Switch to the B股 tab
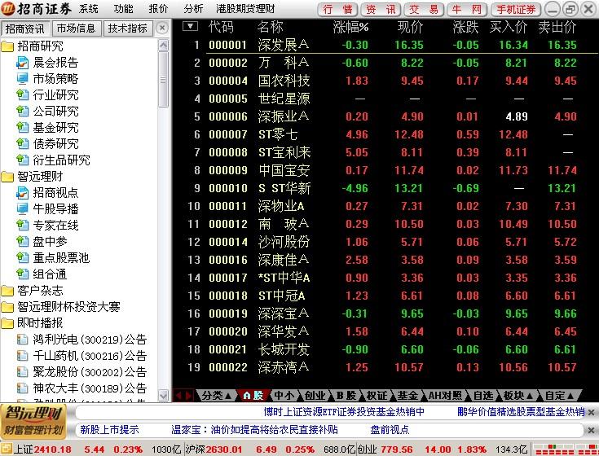 pyautogui.click(x=346, y=396)
